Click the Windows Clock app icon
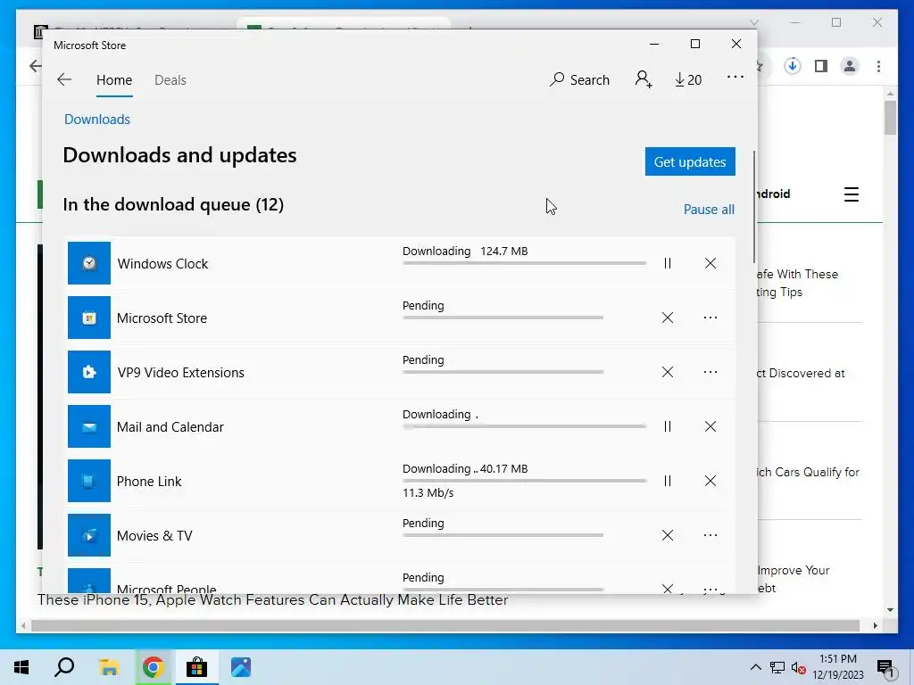 point(89,263)
